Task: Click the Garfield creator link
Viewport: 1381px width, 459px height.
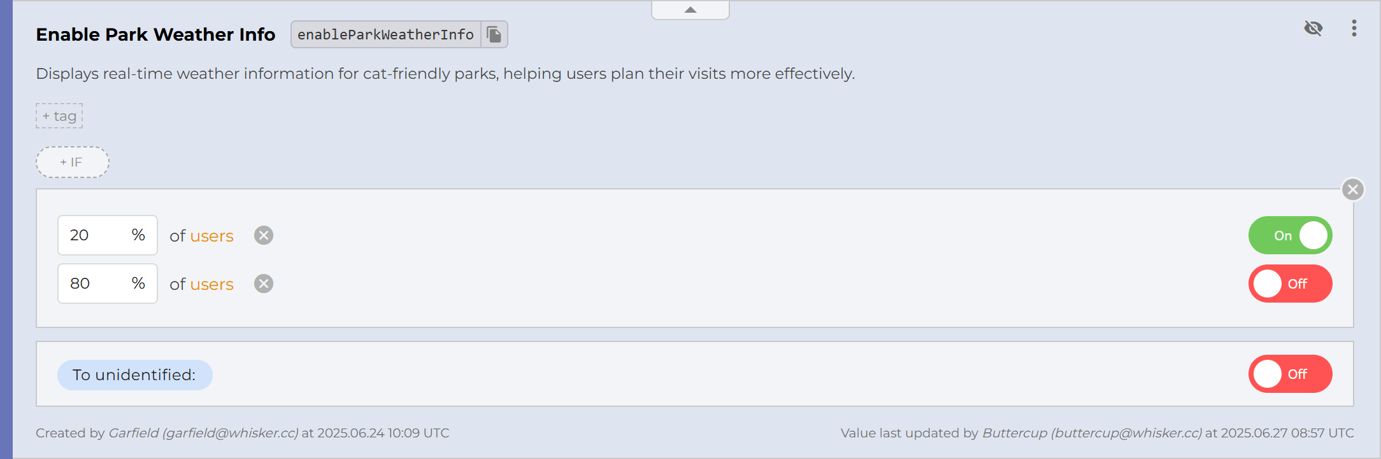Action: [x=203, y=432]
